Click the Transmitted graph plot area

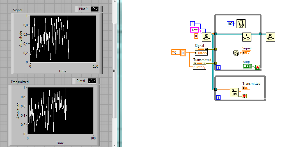coord(60,111)
